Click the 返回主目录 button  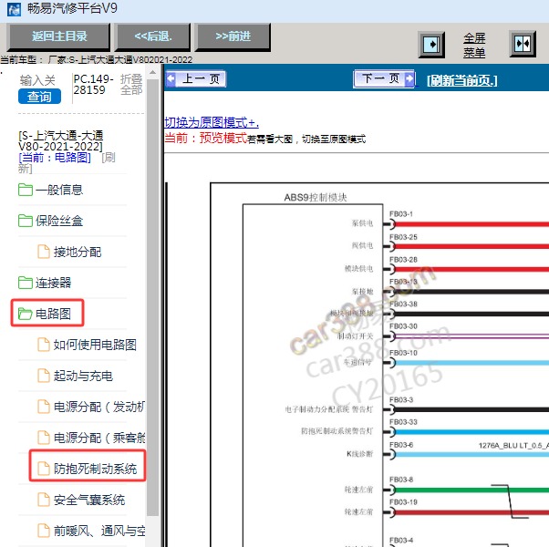(x=58, y=36)
